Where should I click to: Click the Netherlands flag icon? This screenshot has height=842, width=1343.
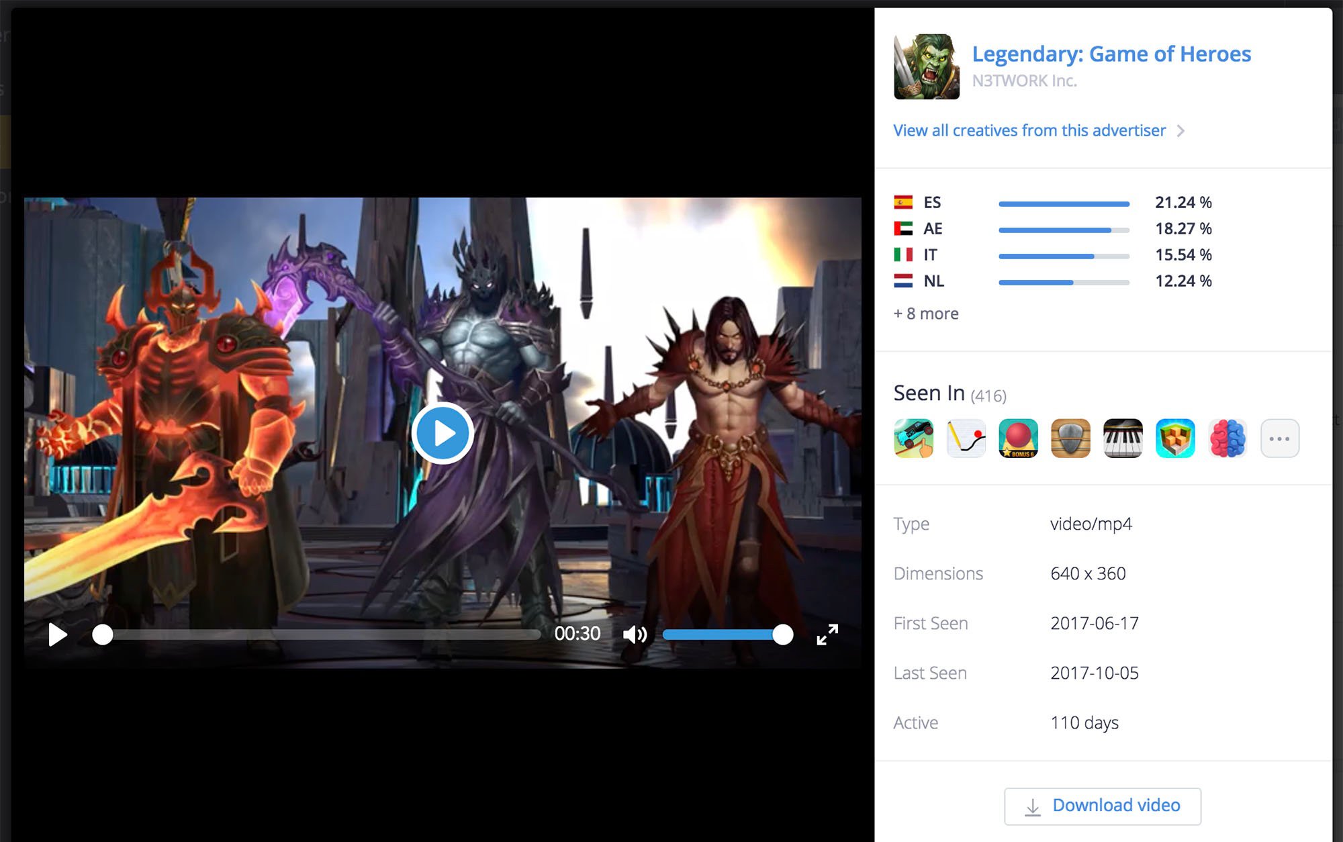click(x=903, y=281)
